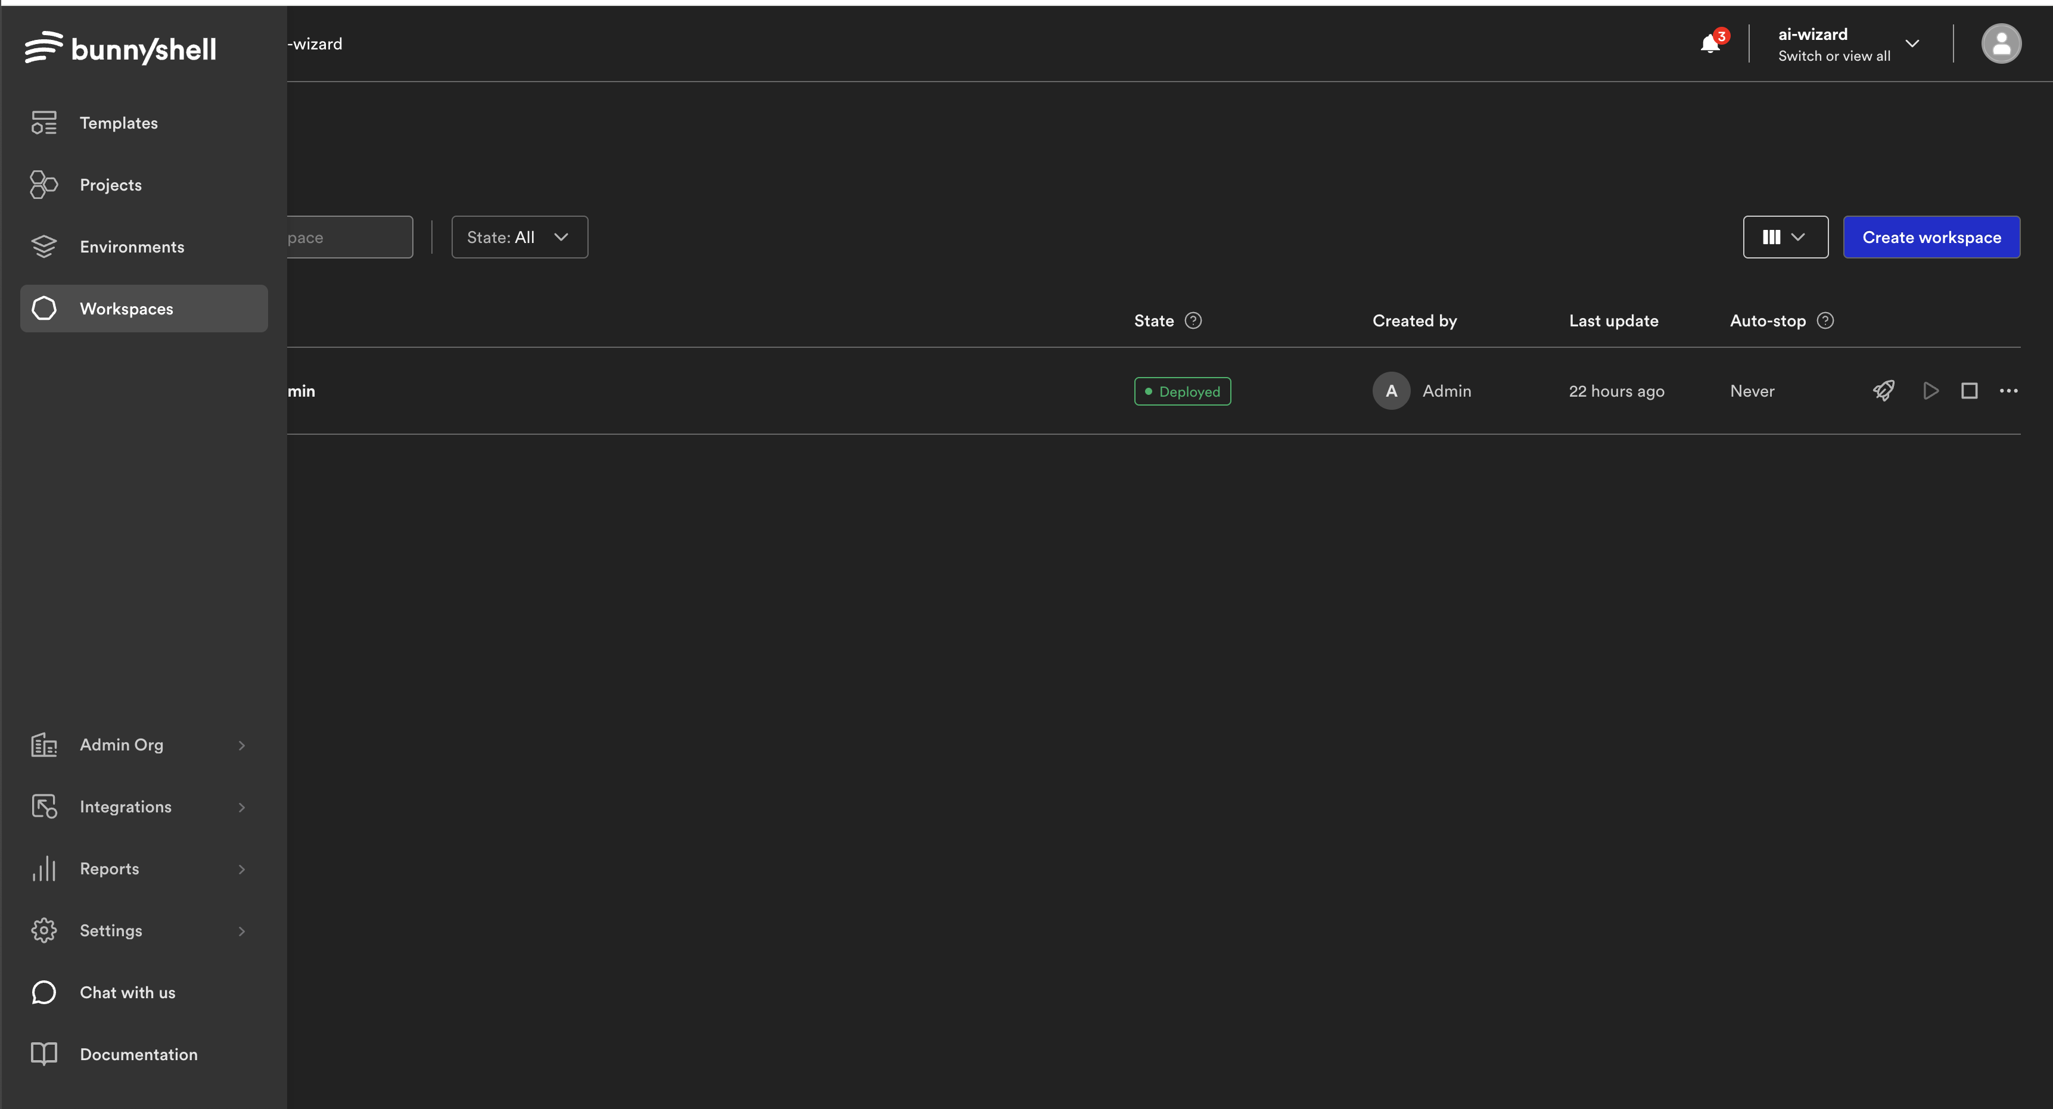
Task: Open Templates icon in sidebar
Action: [x=44, y=123]
